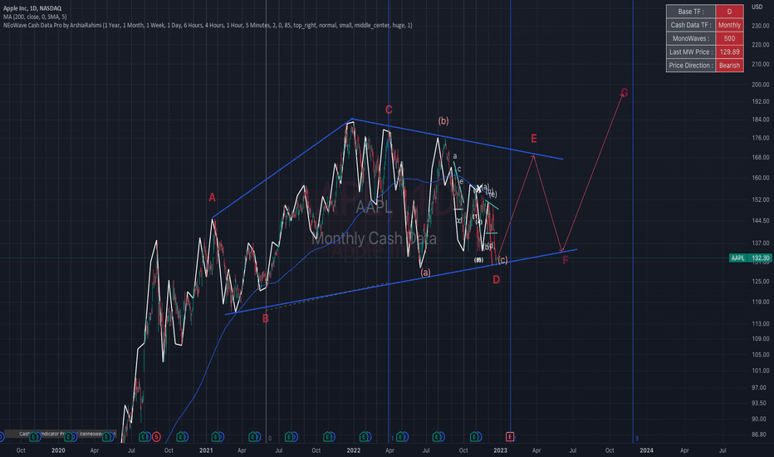The height and width of the screenshot is (457, 774).
Task: Click the 'Last MW Price :' table cell
Action: point(691,52)
